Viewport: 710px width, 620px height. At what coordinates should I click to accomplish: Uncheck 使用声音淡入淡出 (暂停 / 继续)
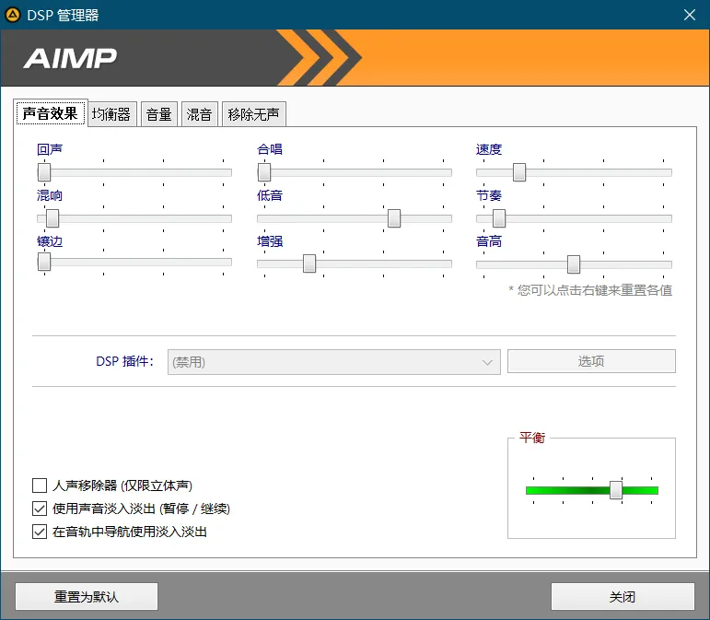click(x=40, y=509)
